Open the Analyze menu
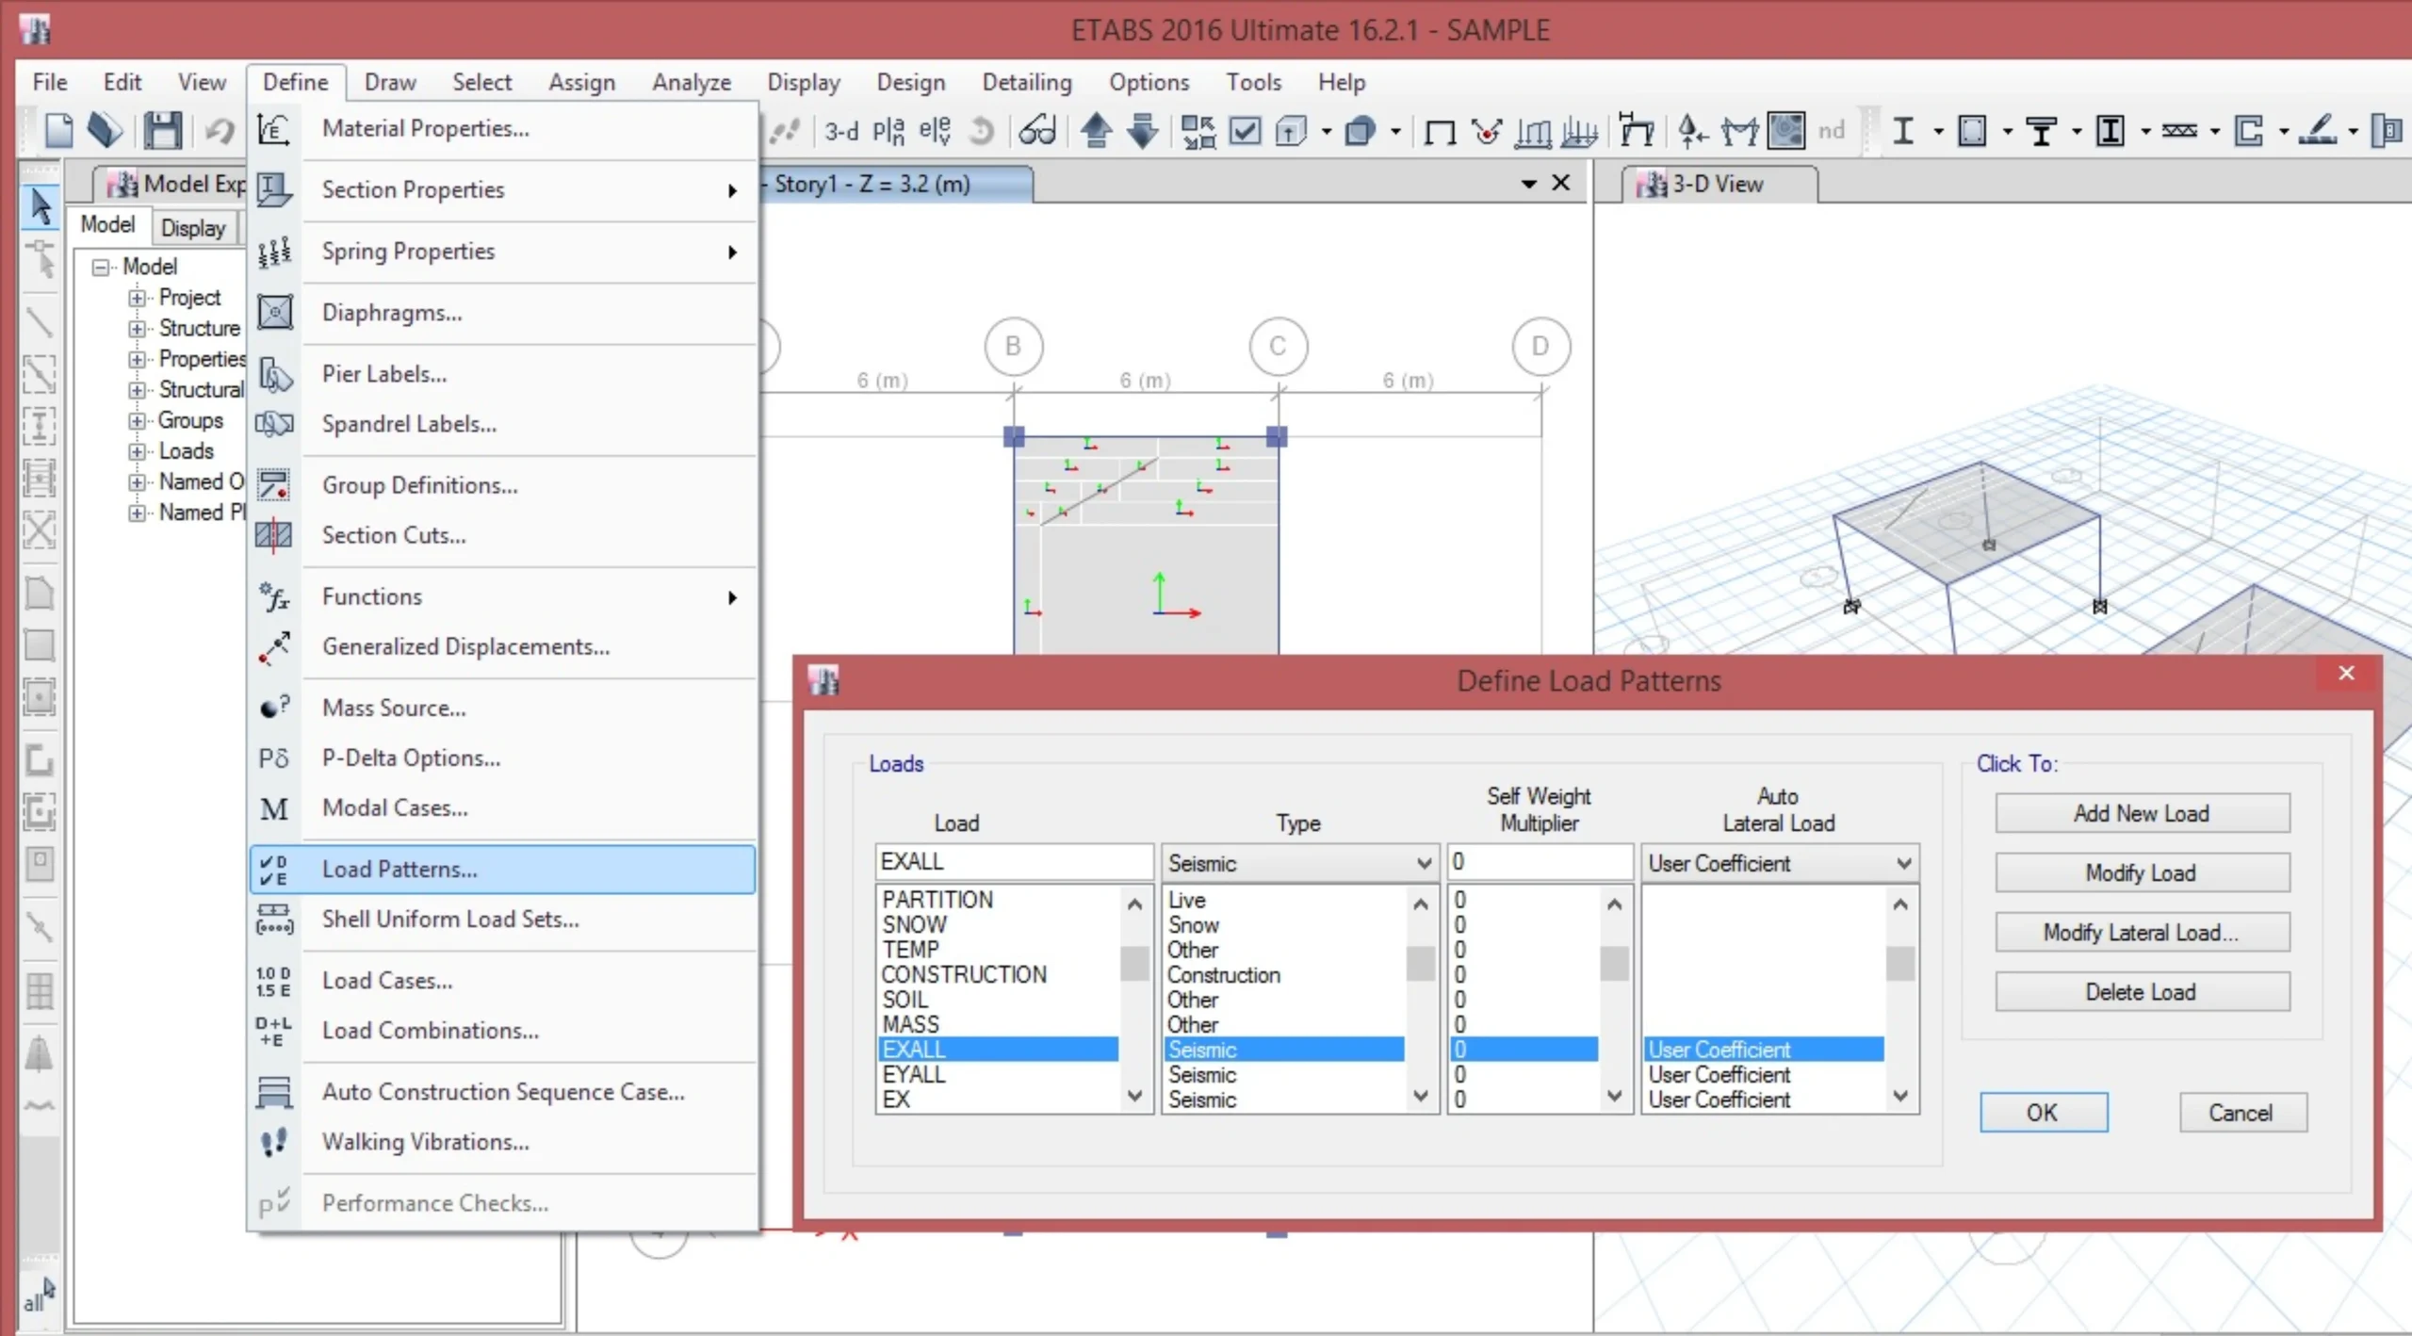This screenshot has width=2412, height=1336. (x=691, y=82)
